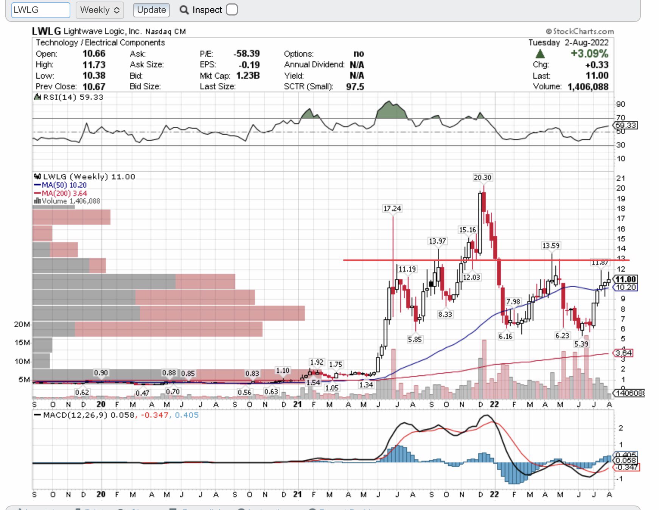Viewport: 659px width, 510px height.
Task: Click the Tuesday 2-Aug-2022 date
Action: (x=569, y=42)
